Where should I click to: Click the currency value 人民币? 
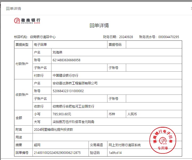132,114
